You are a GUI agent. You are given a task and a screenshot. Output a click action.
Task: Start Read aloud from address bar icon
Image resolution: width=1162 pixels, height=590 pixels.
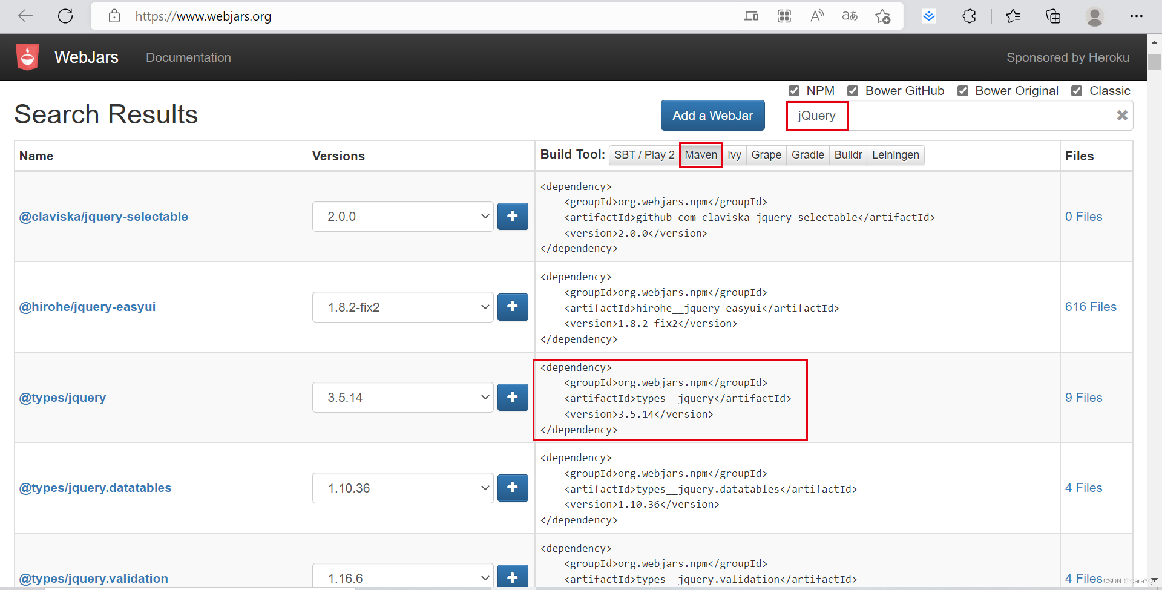tap(817, 16)
